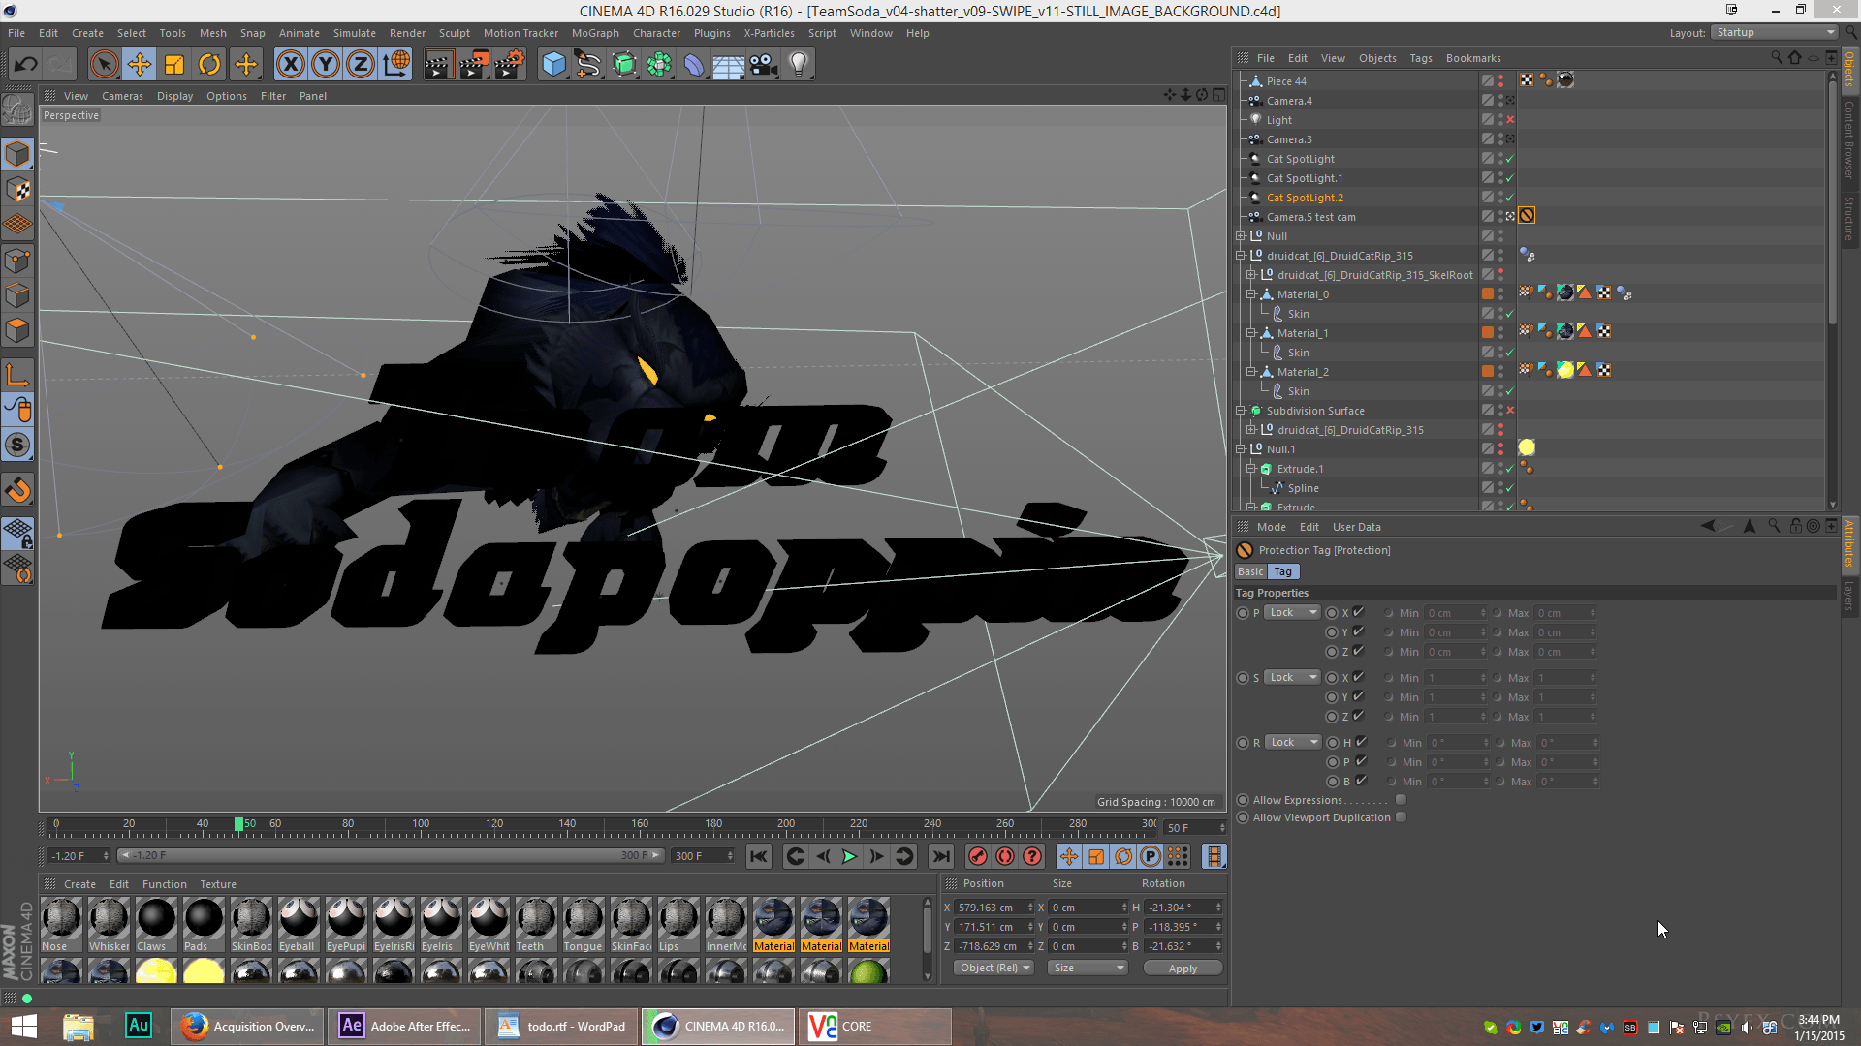Select the Subdivision Surface object
This screenshot has width=1861, height=1046.
(x=1315, y=411)
